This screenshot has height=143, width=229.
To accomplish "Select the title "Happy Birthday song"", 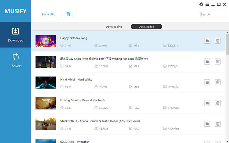I will click(x=74, y=38).
